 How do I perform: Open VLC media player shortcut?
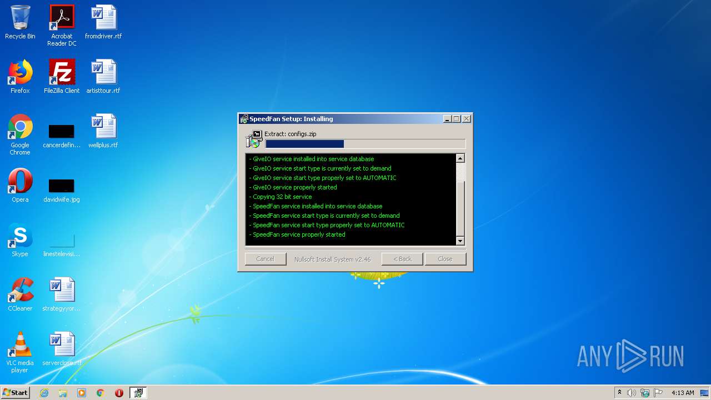pyautogui.click(x=20, y=352)
